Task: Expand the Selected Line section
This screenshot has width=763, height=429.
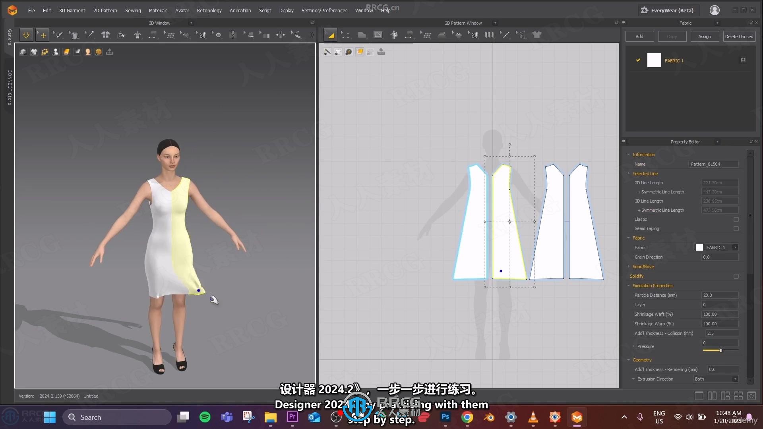Action: [x=628, y=174]
